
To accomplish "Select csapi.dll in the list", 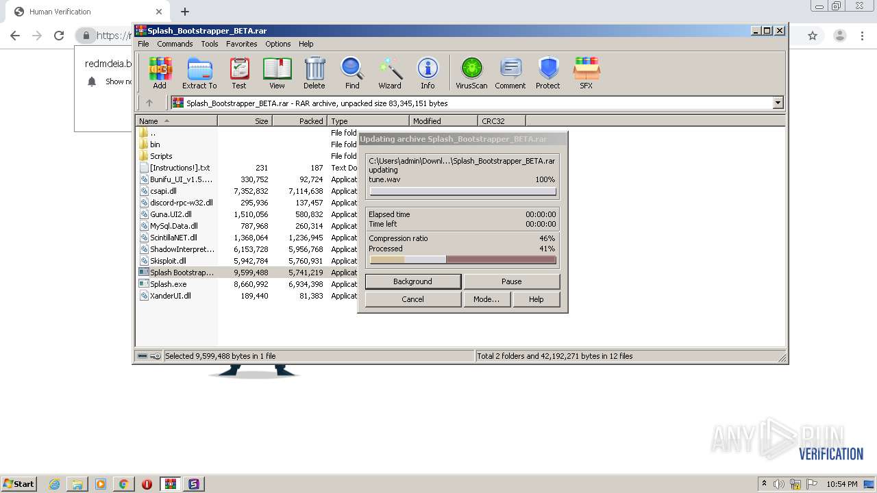I will 163,191.
